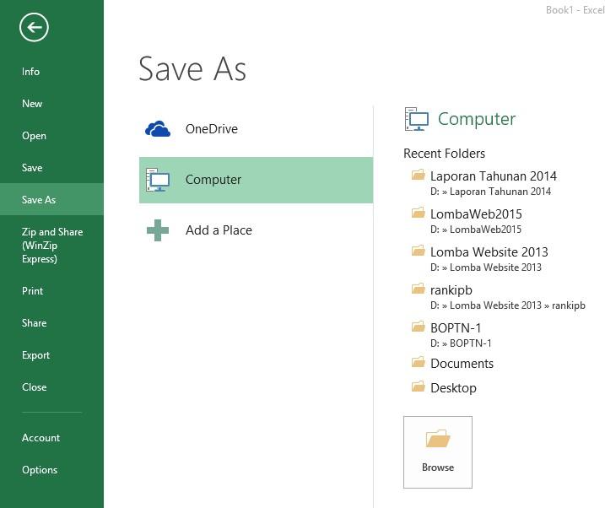Click the BOPTN-1 folder icon

pyautogui.click(x=419, y=327)
